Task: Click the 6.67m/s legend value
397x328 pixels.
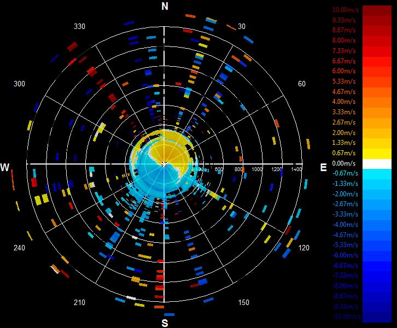Action: point(344,61)
